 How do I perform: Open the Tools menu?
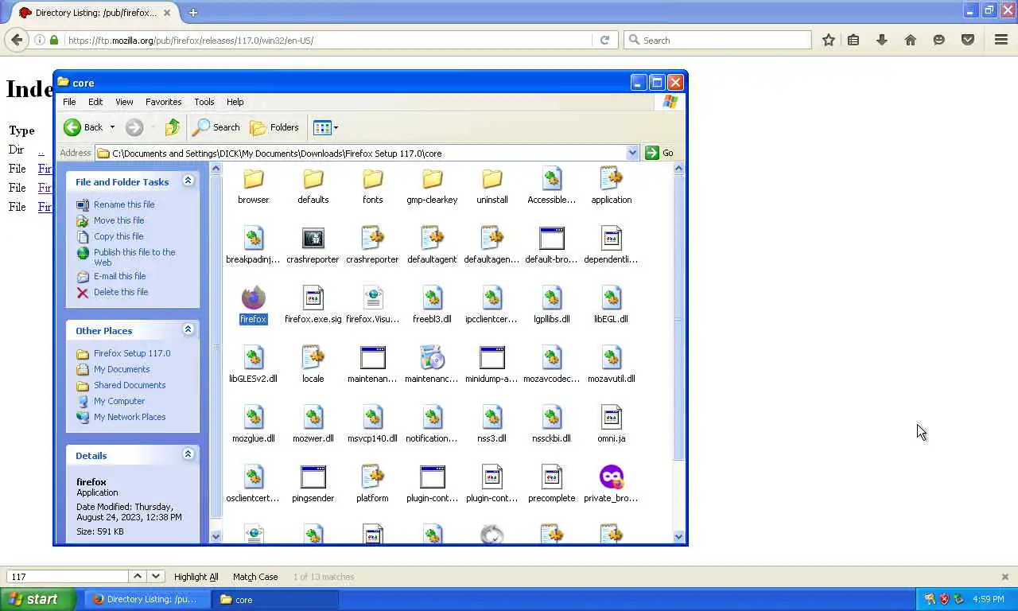204,102
